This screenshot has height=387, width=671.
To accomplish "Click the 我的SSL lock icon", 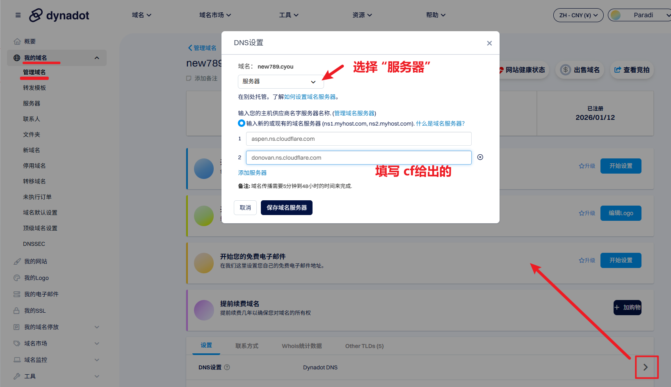I will point(17,311).
